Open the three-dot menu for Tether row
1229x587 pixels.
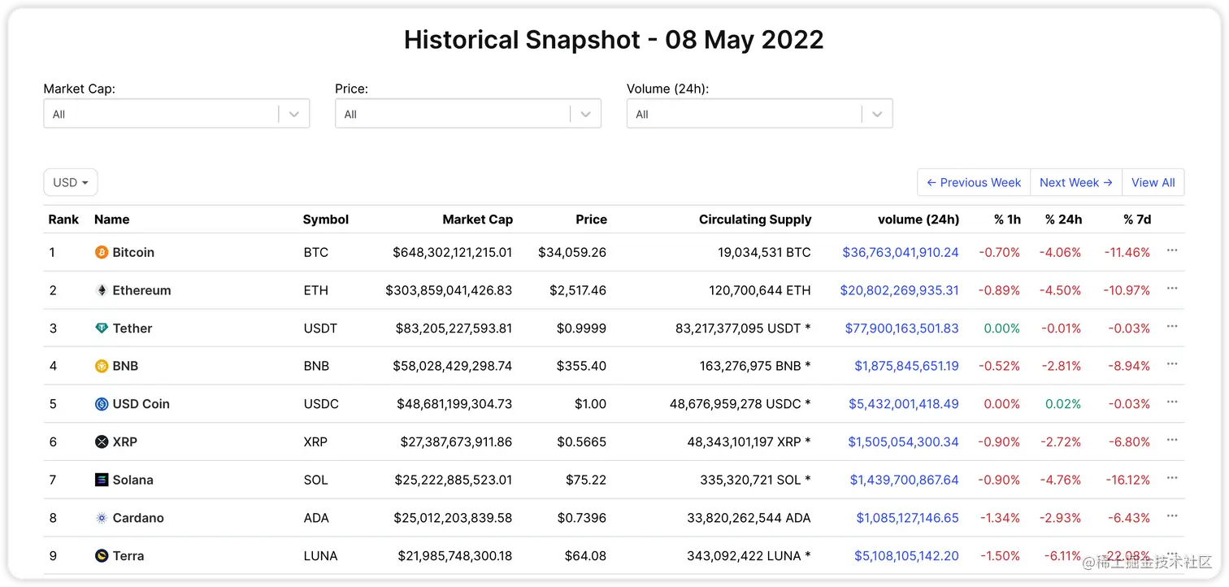[1172, 326]
